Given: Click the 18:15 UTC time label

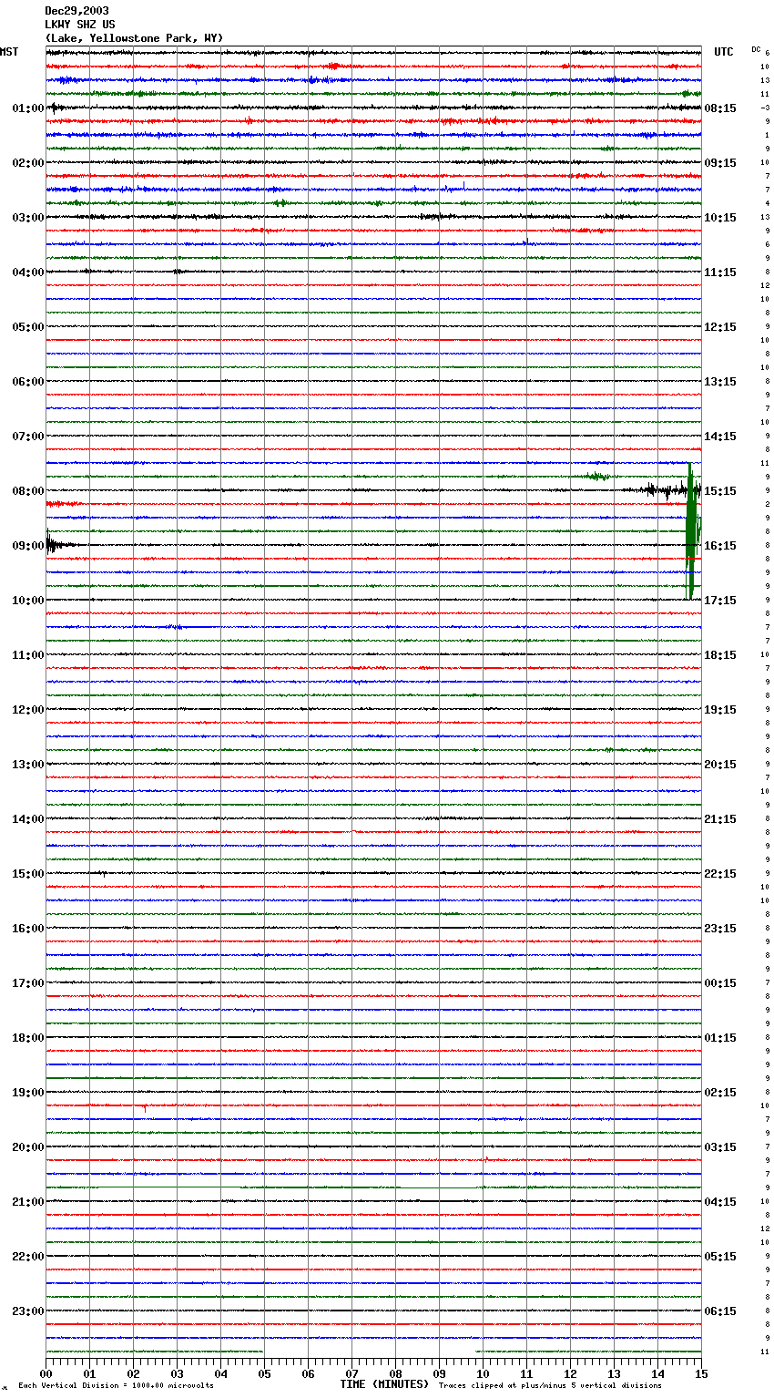Looking at the screenshot, I should point(720,655).
